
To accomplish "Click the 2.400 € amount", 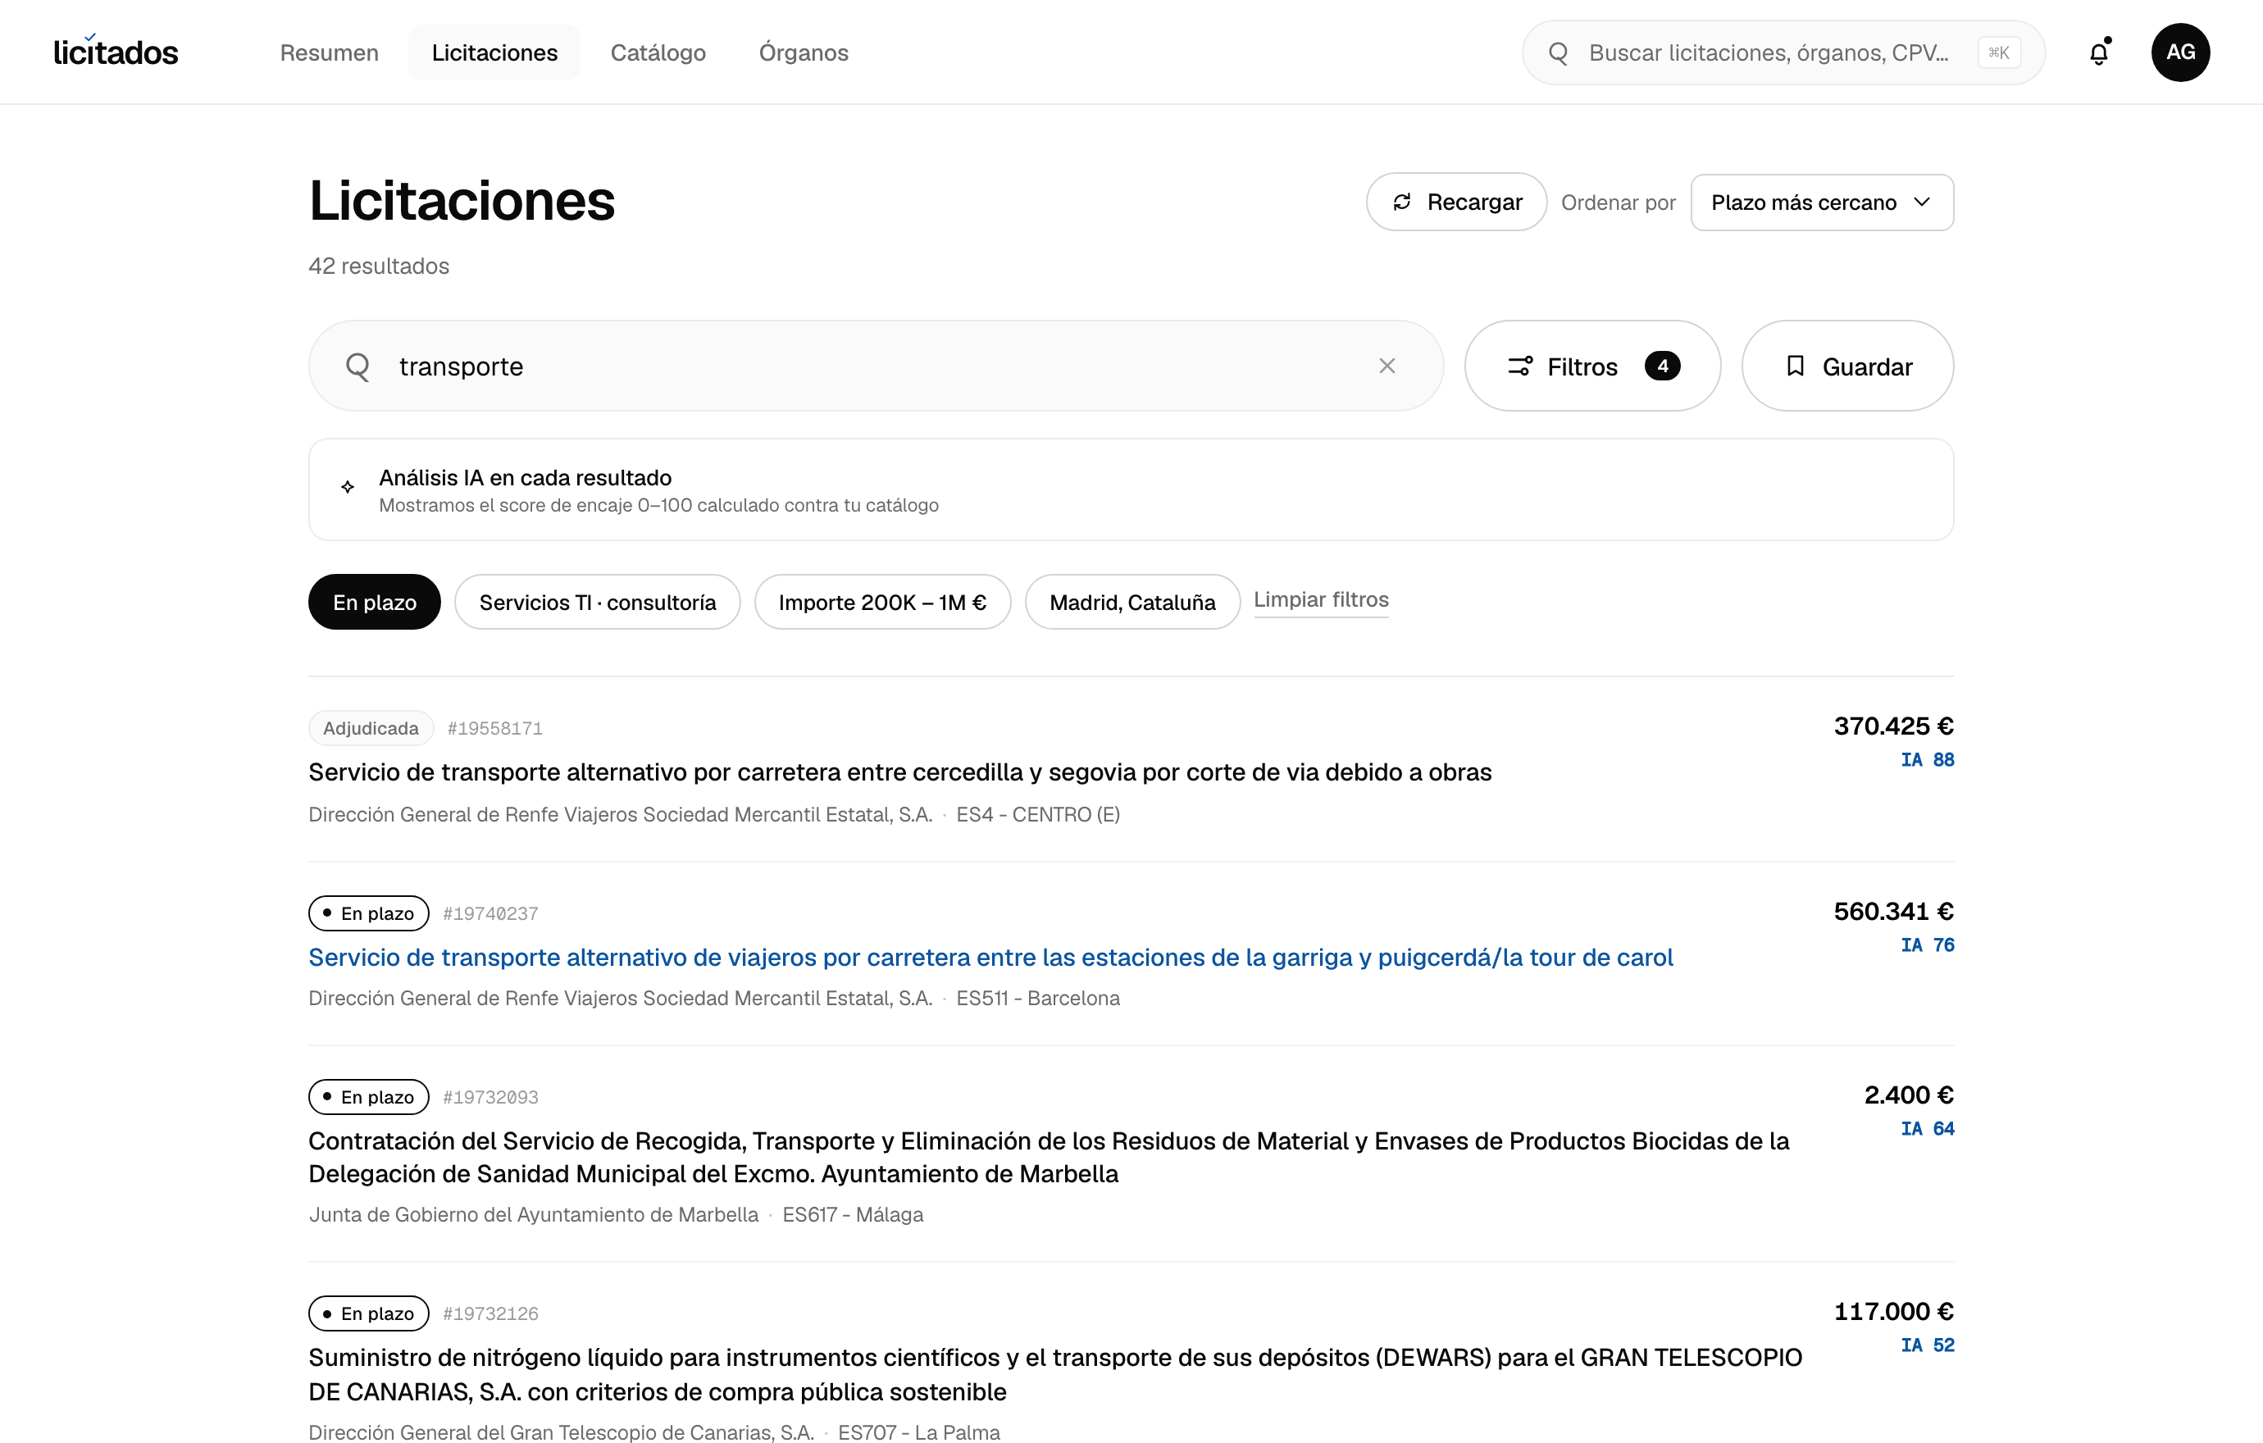I will (x=1909, y=1095).
